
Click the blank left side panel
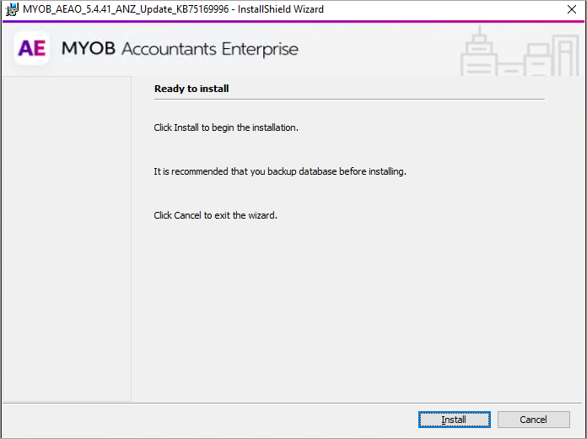click(x=66, y=236)
